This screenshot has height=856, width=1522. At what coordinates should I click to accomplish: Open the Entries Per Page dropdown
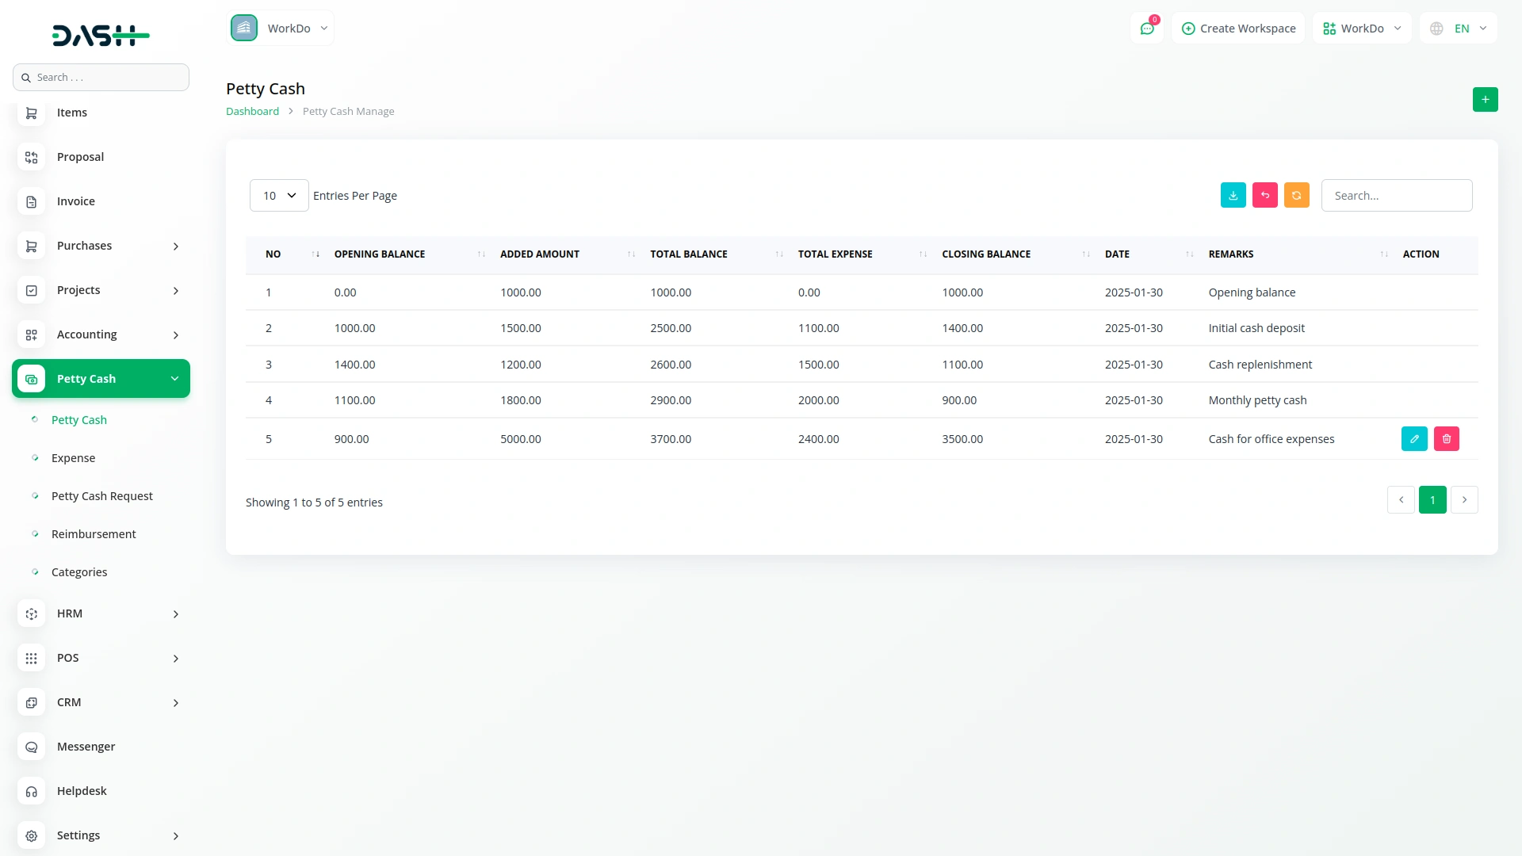[279, 196]
